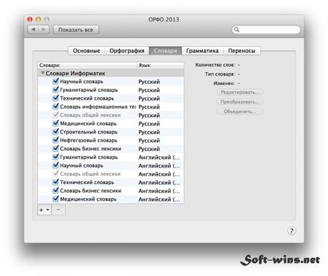
Task: Open the Грамматика tab
Action: pos(202,51)
